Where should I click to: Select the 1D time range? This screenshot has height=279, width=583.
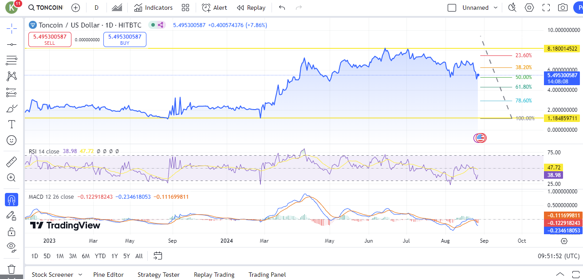(x=34, y=256)
